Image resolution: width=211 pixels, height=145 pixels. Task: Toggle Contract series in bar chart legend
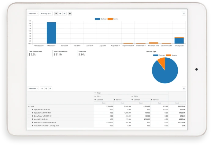pos(100,19)
